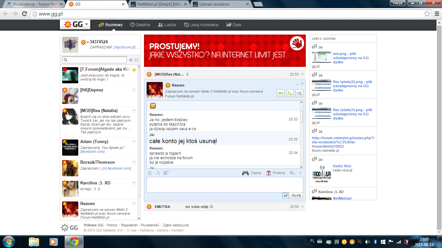Expand the EMOTKA conversation bar

225,207
